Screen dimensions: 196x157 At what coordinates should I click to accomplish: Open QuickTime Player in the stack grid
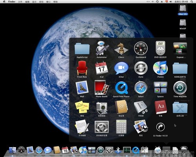click(x=121, y=88)
